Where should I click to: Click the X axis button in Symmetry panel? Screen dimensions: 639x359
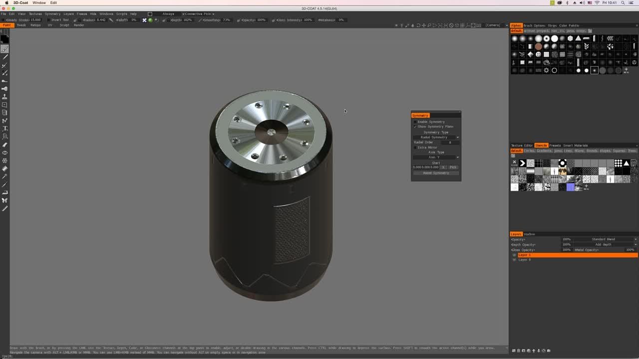point(443,167)
